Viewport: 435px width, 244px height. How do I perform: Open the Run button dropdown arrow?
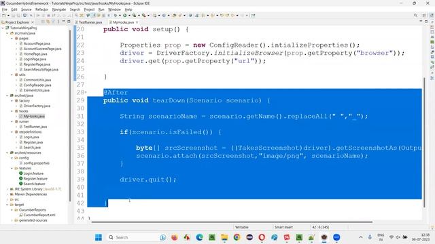[129, 16]
